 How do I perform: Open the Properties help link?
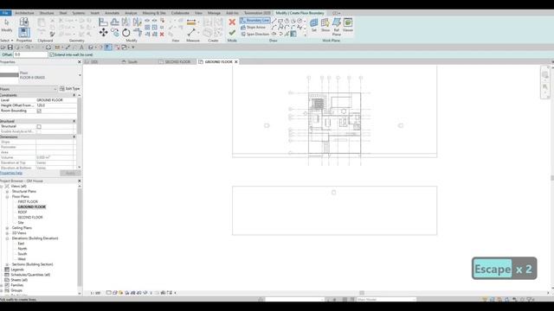click(x=11, y=173)
